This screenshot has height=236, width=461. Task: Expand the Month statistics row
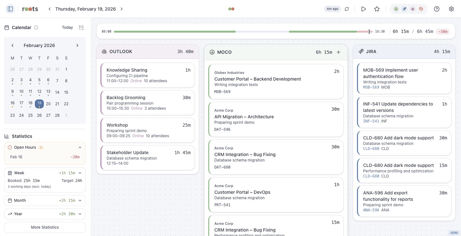(x=80, y=201)
